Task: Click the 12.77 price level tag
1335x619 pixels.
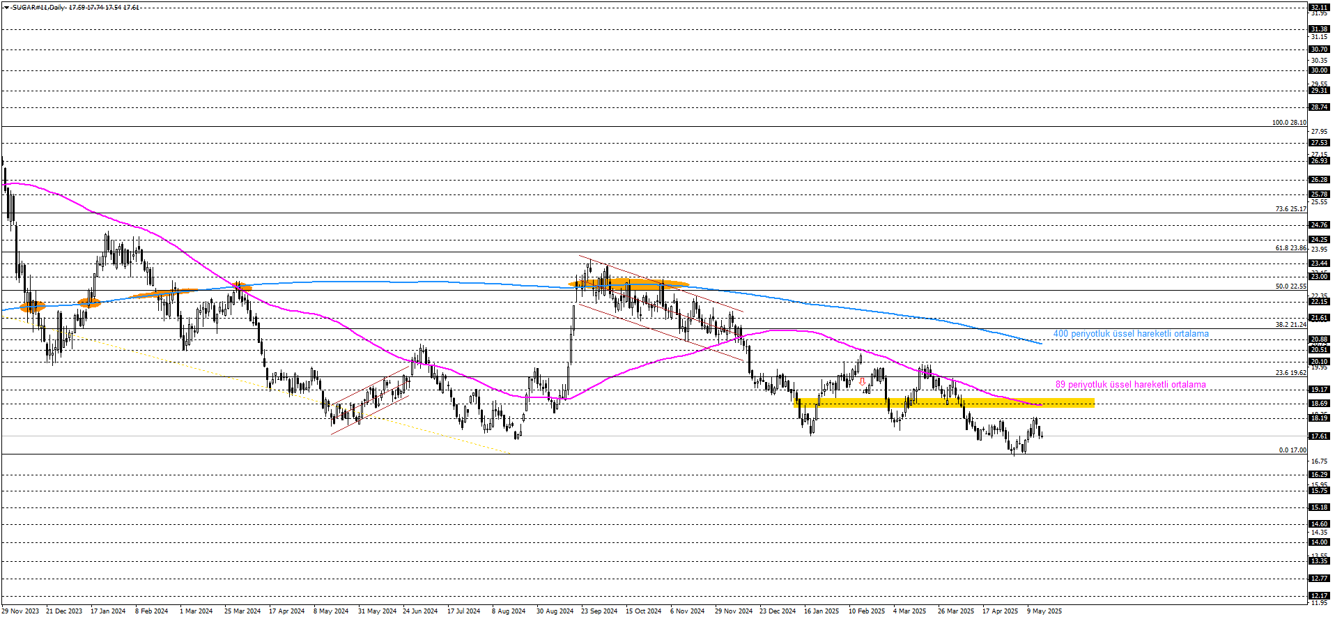Action: (x=1319, y=579)
